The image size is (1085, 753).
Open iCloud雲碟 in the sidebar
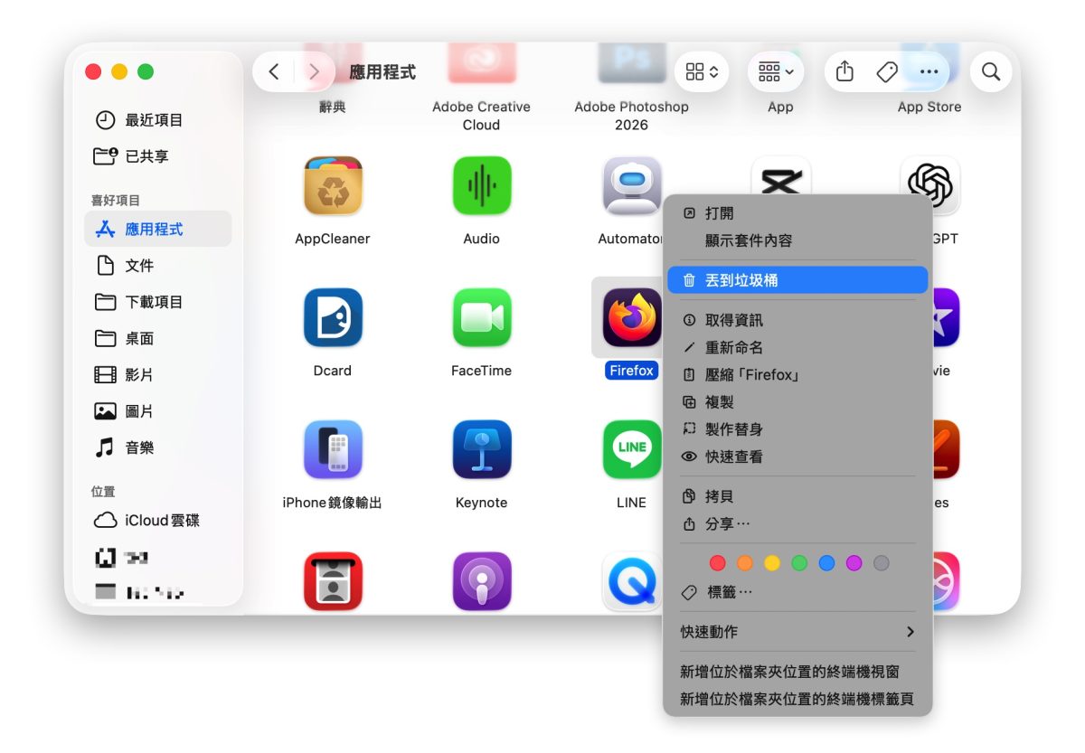click(158, 521)
